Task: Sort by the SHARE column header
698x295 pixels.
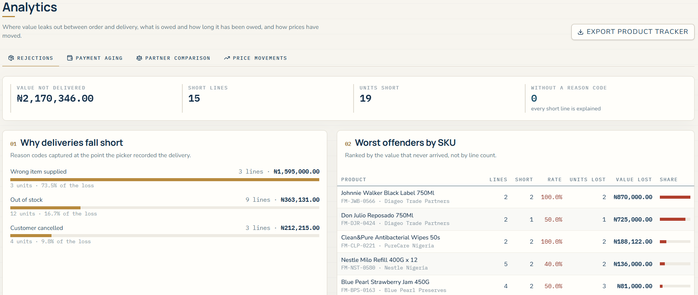Action: point(669,180)
